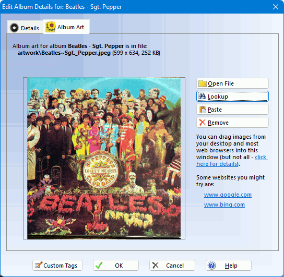Open the www.bing.com link
The width and height of the screenshot is (284, 277).
pos(224,204)
